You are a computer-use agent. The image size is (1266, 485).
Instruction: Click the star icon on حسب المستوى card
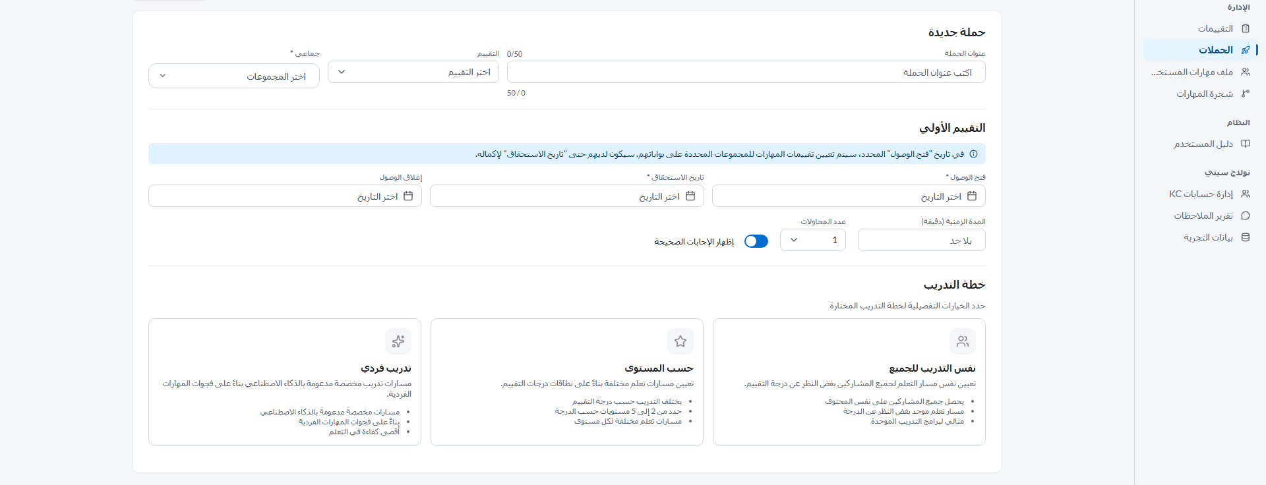(x=680, y=341)
